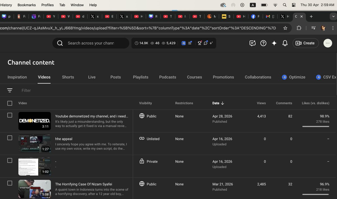Click the Filter input field

tap(26, 90)
